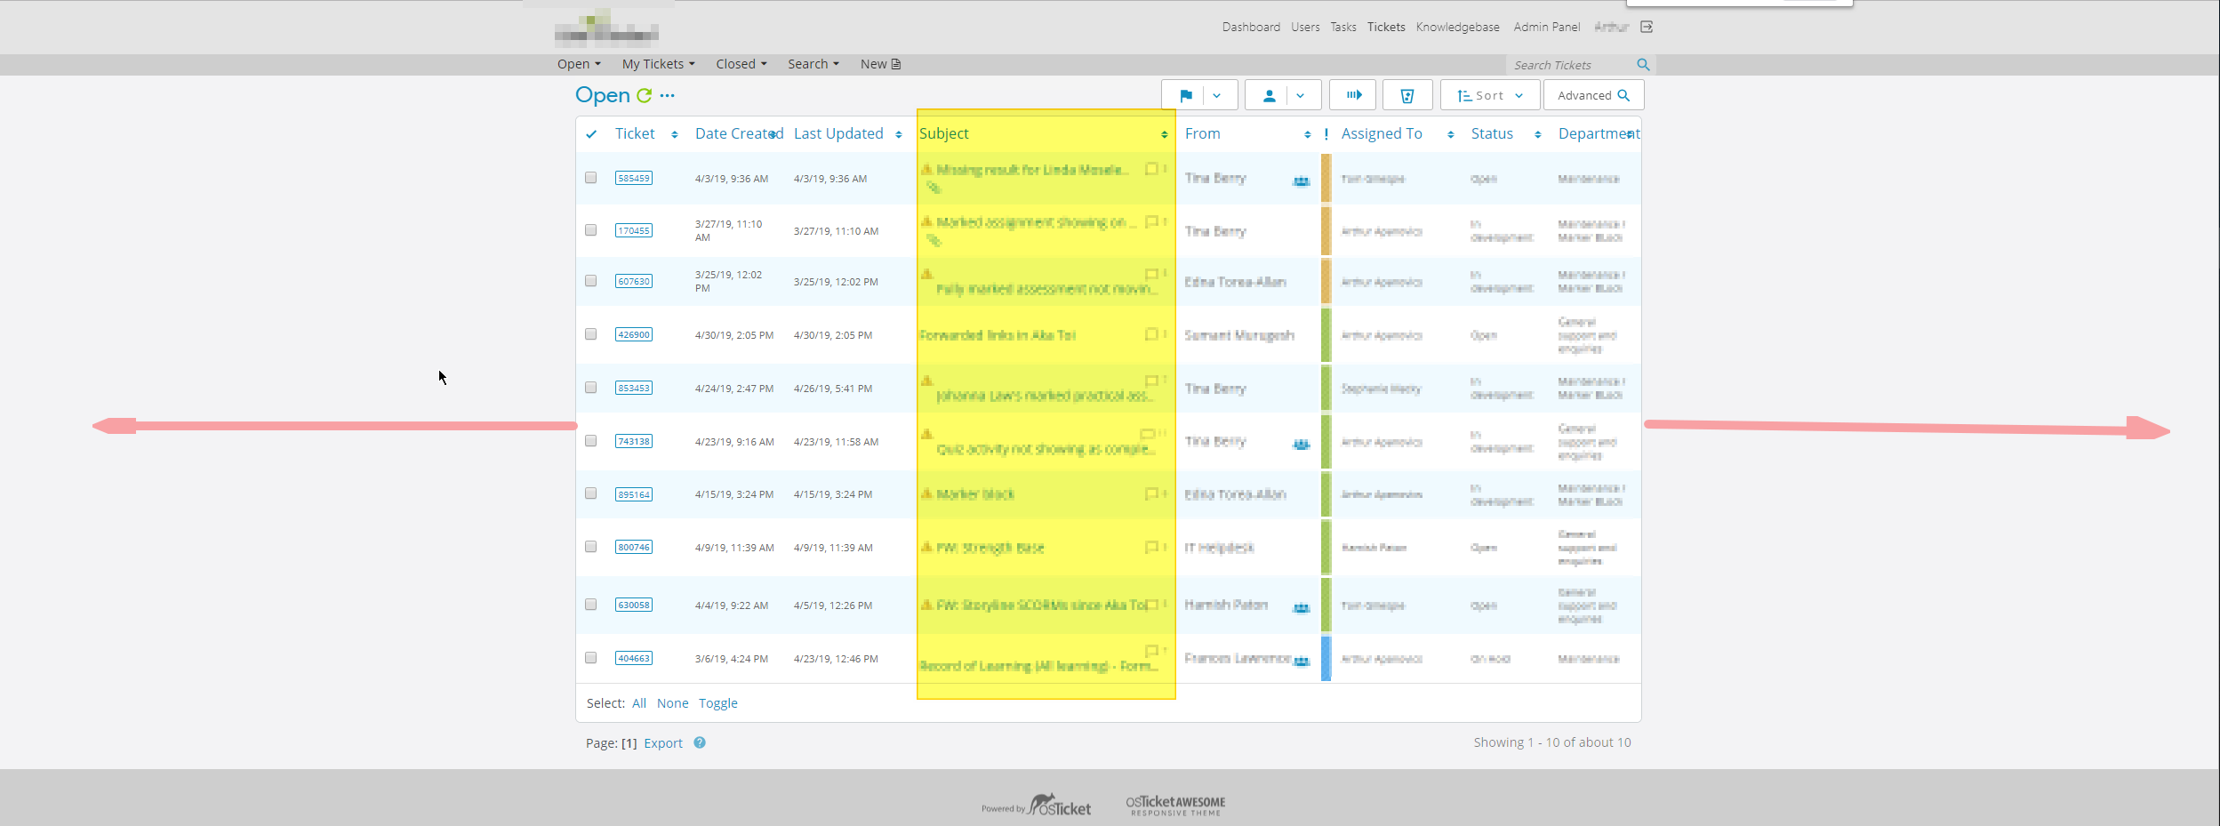Click the flag icon to change ticket status
The image size is (2220, 826).
point(1185,96)
